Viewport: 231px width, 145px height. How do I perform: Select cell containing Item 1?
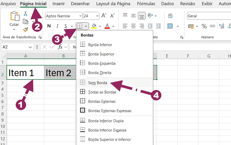[25, 72]
